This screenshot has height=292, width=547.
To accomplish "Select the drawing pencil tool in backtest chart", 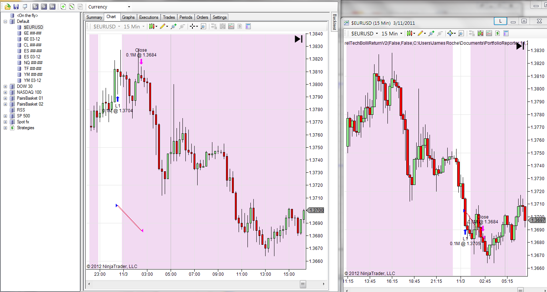I will 163,27.
